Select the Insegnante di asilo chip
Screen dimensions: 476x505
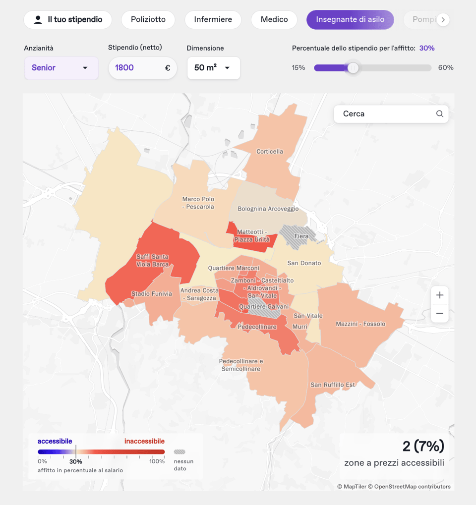tap(350, 20)
